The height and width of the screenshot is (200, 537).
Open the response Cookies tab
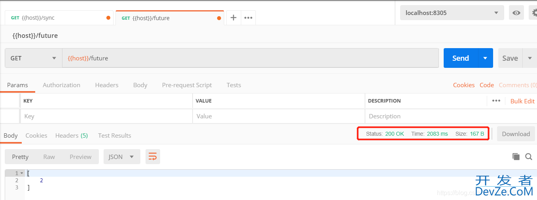coord(36,135)
